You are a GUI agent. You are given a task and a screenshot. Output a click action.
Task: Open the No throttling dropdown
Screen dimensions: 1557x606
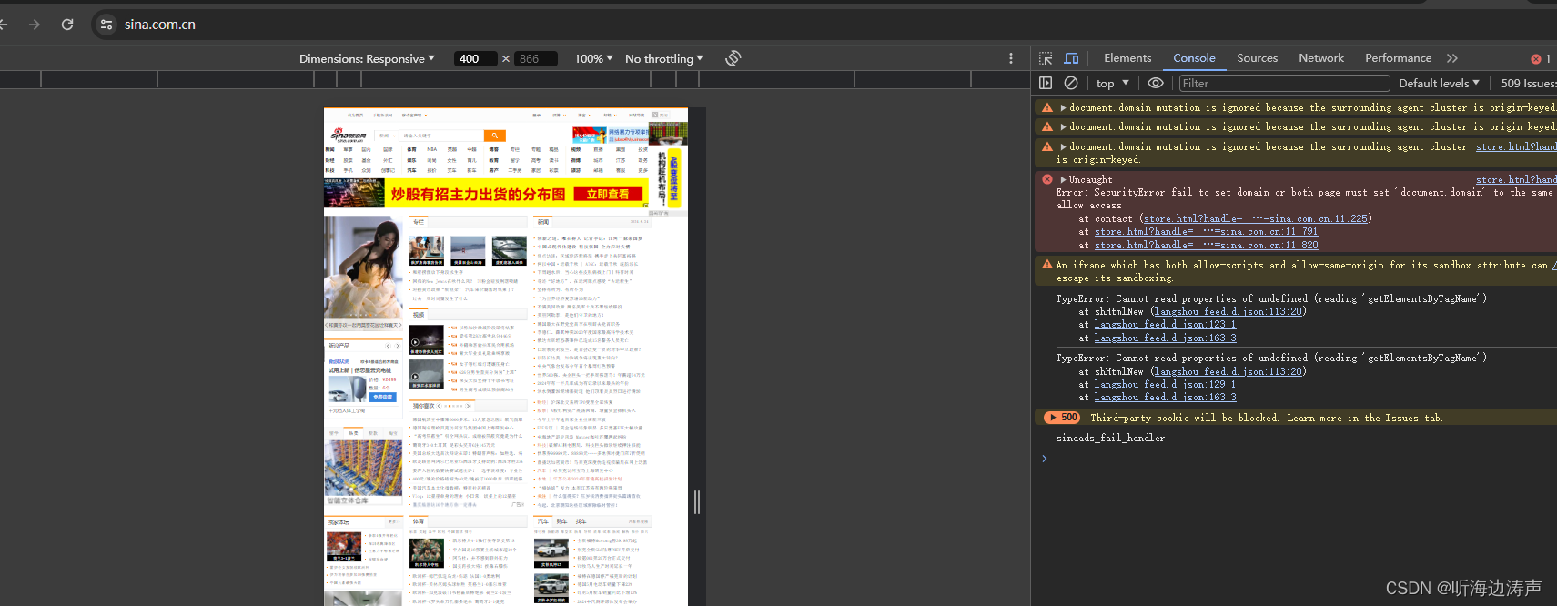click(x=664, y=58)
